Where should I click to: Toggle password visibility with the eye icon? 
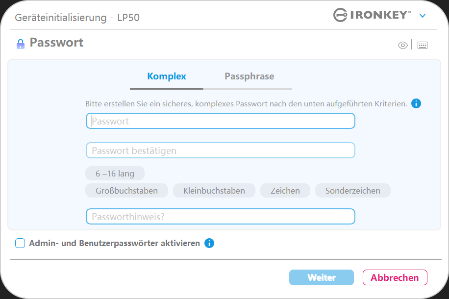click(403, 46)
